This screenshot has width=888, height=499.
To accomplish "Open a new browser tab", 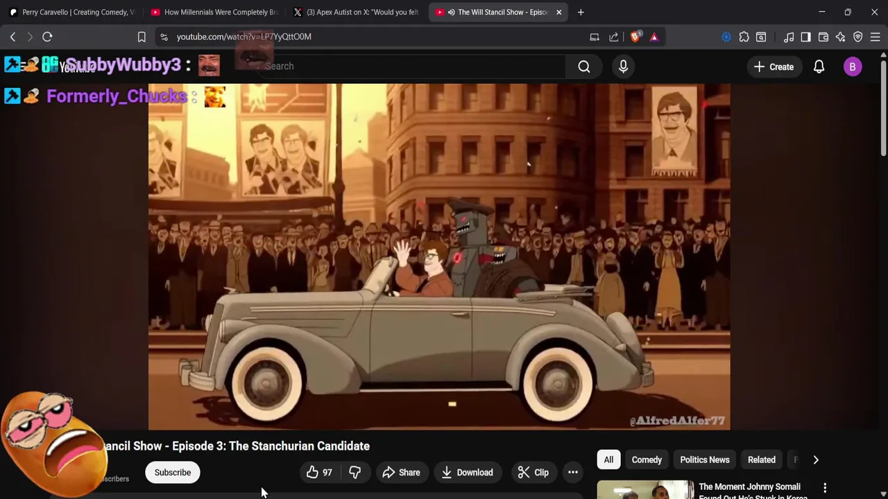I will tap(581, 12).
